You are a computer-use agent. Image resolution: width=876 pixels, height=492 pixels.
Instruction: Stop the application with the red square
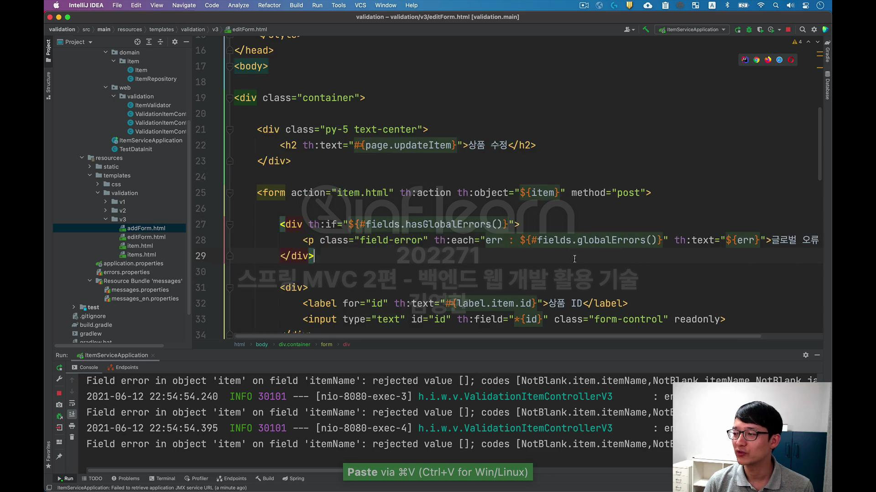[x=788, y=30]
